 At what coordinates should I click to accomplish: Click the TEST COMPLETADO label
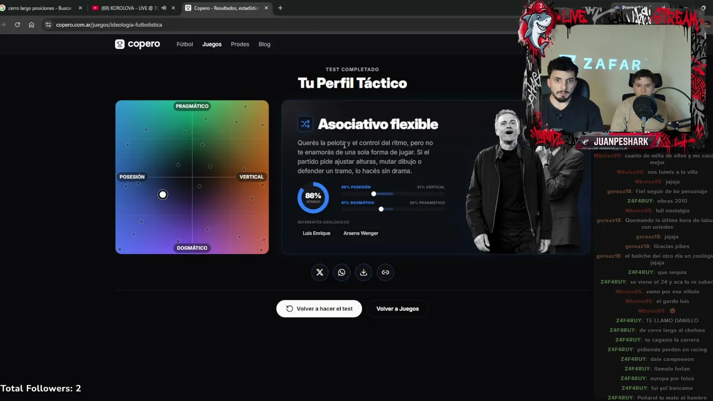tap(352, 70)
